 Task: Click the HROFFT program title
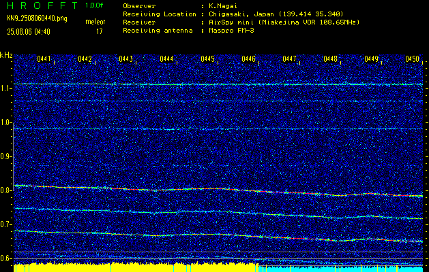(x=42, y=5)
